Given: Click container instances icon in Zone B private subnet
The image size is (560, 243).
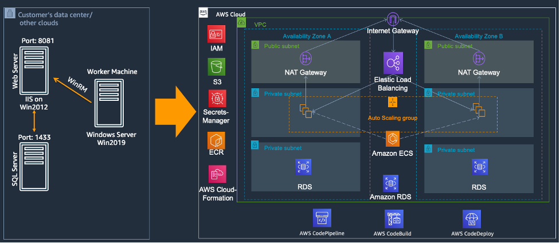Looking at the screenshot, I should point(479,109).
